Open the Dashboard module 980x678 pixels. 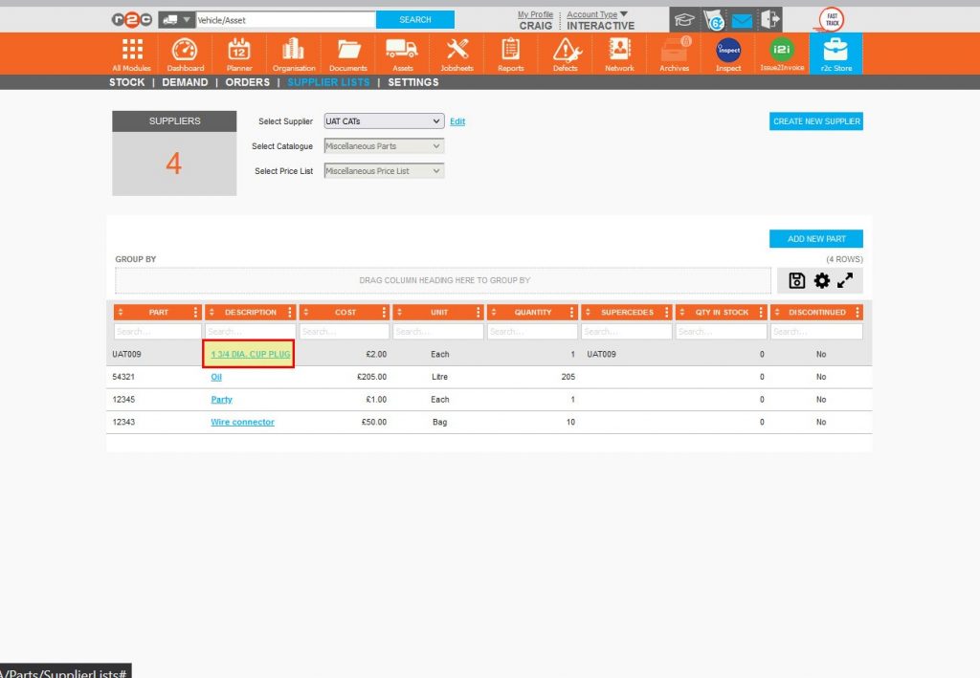point(185,53)
